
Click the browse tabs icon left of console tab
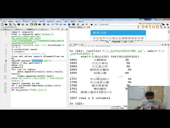tap(70, 45)
